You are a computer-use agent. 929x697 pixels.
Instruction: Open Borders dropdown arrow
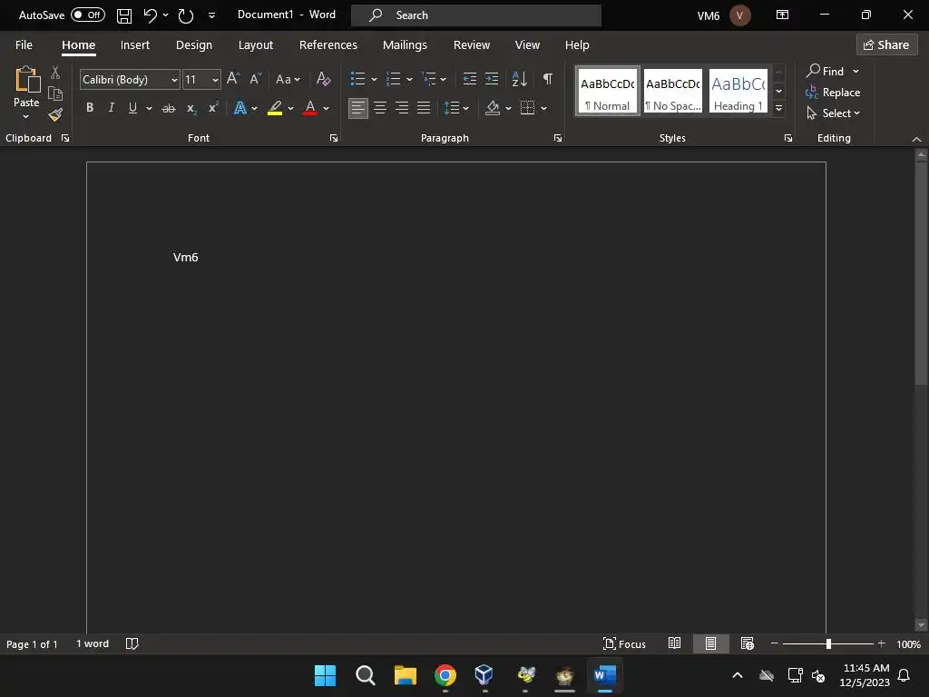pyautogui.click(x=544, y=108)
